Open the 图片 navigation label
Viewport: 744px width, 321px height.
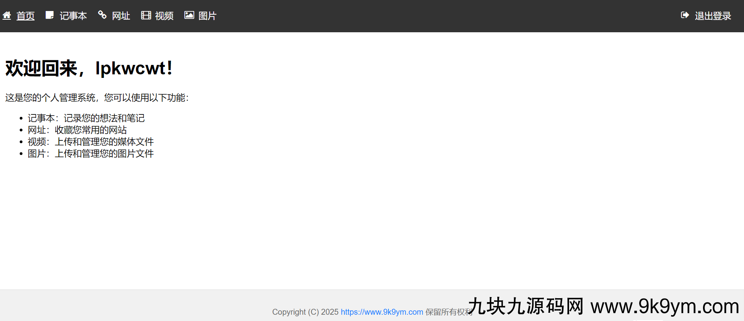pos(207,16)
